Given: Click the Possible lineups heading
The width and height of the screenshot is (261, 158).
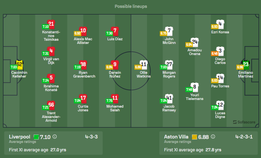Looking at the screenshot, I should coord(131,6).
